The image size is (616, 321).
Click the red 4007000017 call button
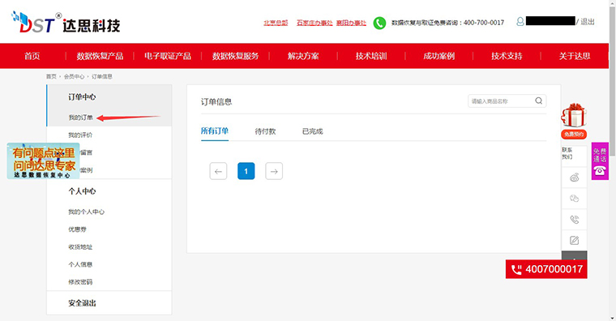pos(546,269)
